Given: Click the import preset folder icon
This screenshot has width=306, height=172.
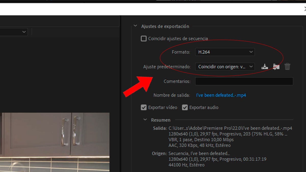Looking at the screenshot, I should pos(276,67).
